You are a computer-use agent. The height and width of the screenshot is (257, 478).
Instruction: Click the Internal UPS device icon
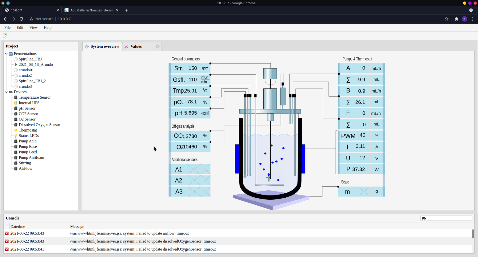(x=16, y=103)
